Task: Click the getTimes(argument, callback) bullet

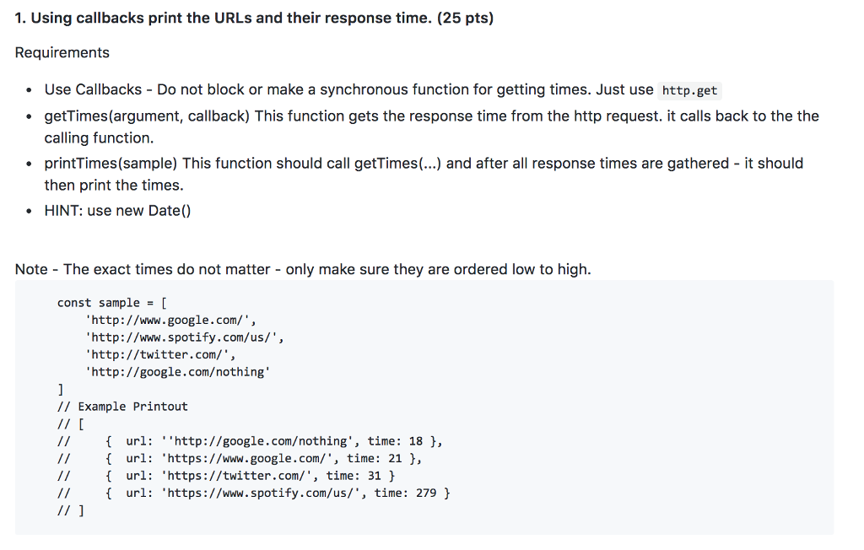Action: [431, 127]
